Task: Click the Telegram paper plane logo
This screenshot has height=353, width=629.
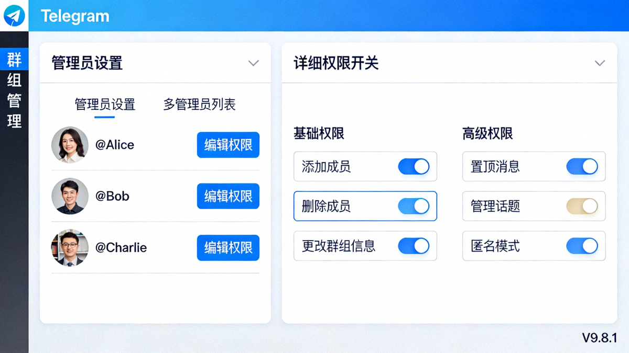Action: click(x=15, y=16)
